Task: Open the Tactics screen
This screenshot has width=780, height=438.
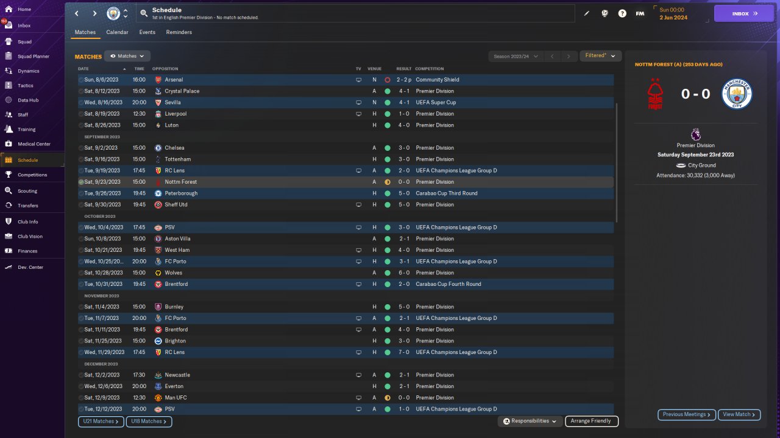Action: [26, 86]
